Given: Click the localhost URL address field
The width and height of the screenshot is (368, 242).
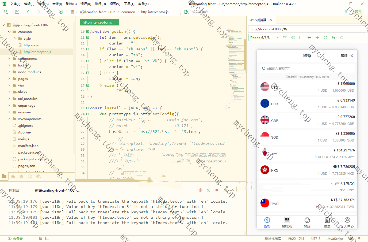Looking at the screenshot, I should pyautogui.click(x=307, y=29).
